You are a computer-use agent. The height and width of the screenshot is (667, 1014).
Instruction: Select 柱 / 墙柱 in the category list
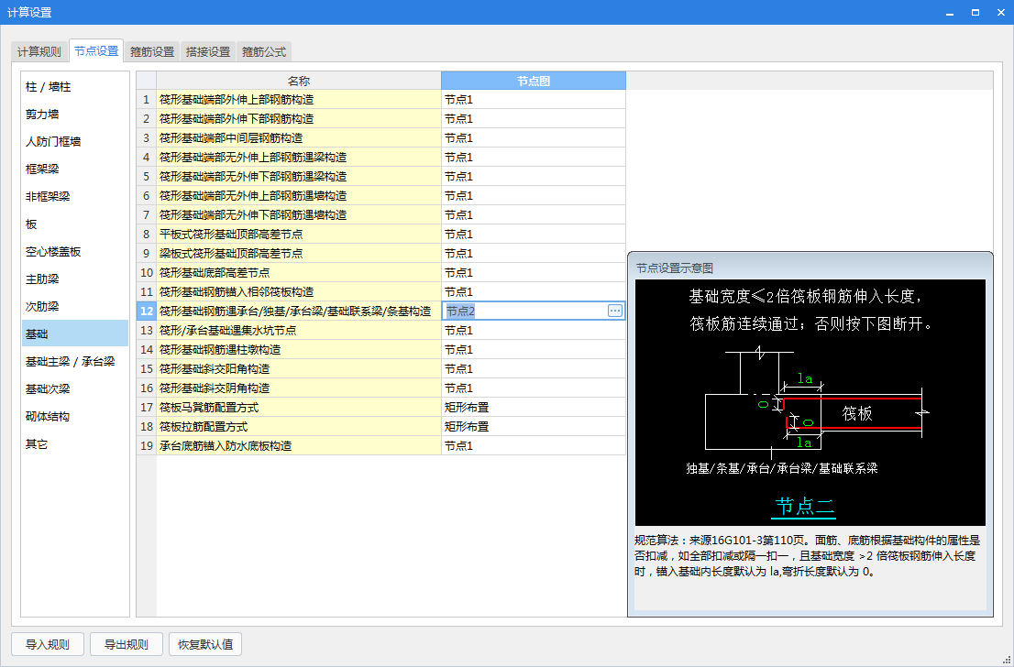point(75,87)
